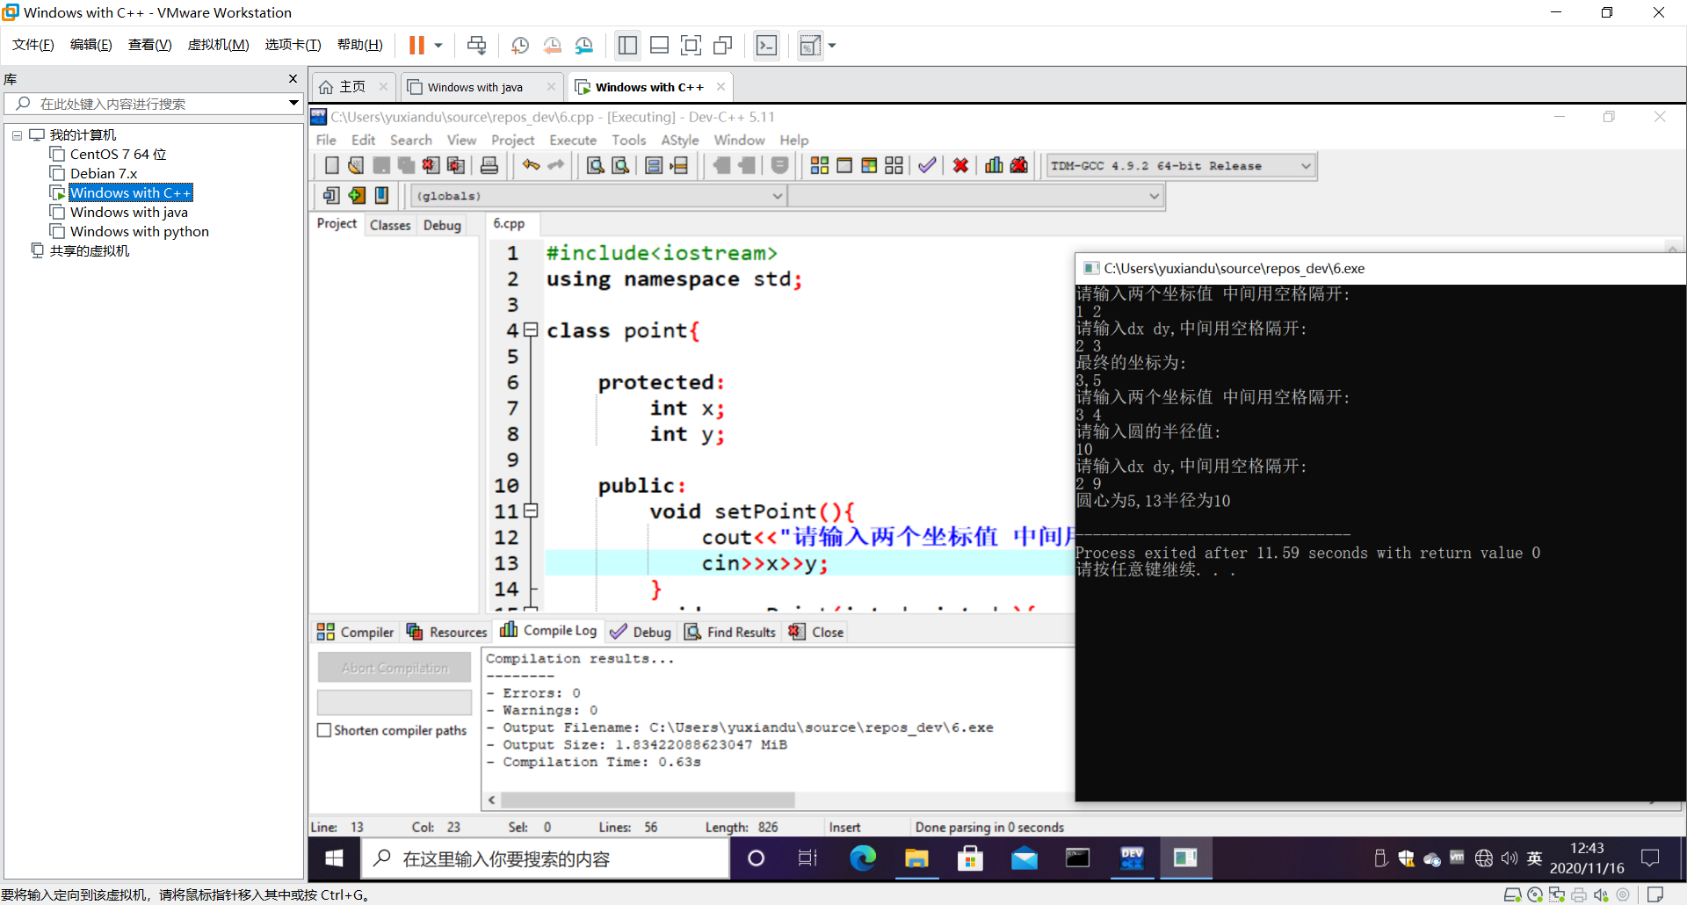The width and height of the screenshot is (1687, 905).
Task: Switch to the Classes tab in left panel
Action: click(x=390, y=225)
